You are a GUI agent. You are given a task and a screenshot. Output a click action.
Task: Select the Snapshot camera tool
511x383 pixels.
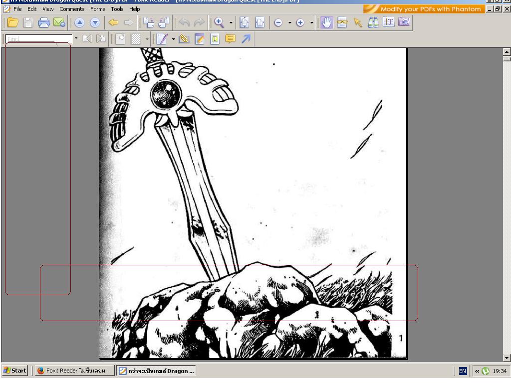pos(404,22)
